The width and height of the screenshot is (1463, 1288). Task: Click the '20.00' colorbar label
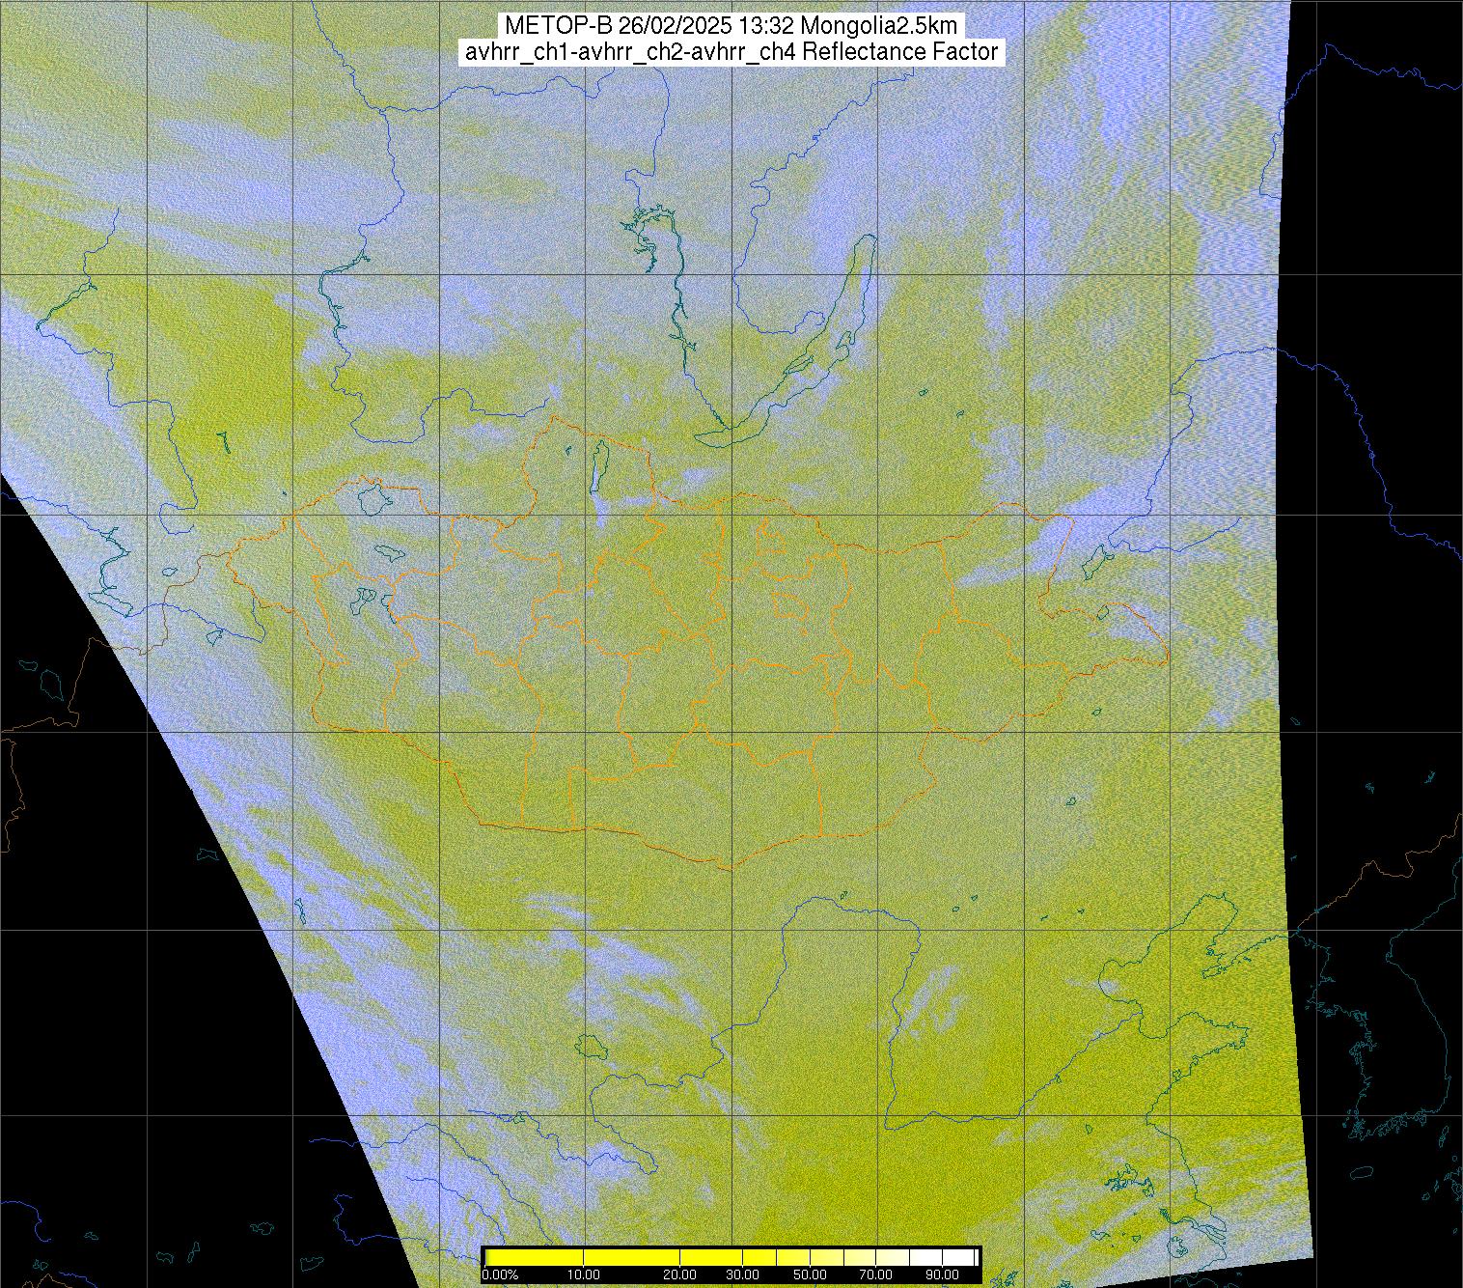(x=680, y=1275)
